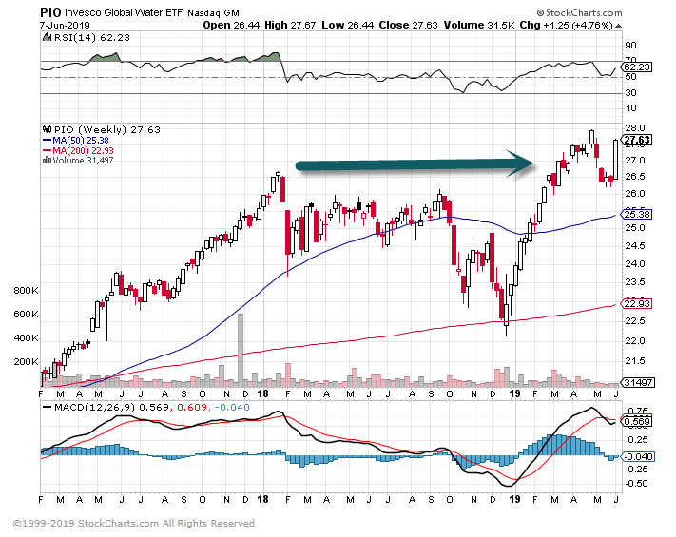Click the 26.0 price axis label
Screen dimensions: 676x537
pyautogui.click(x=634, y=193)
